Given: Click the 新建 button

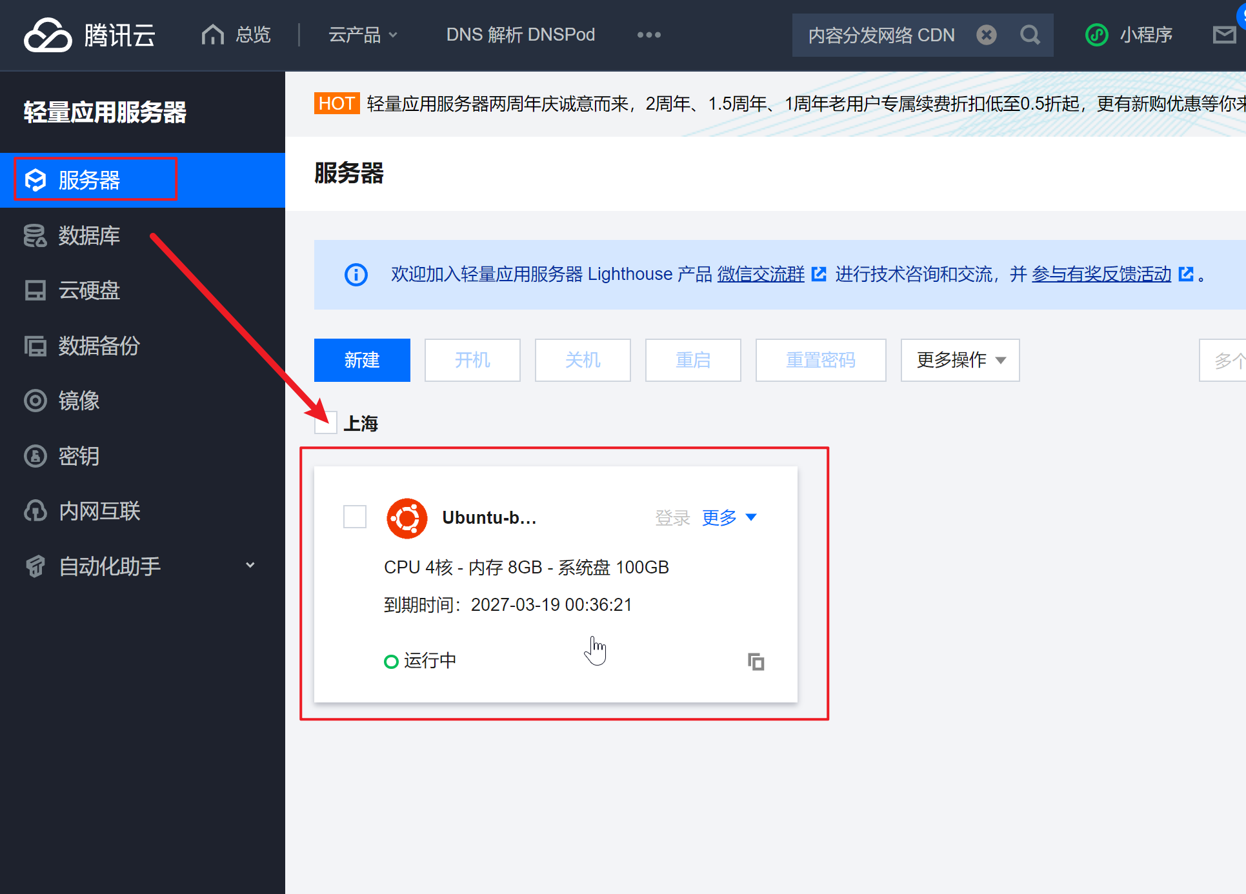Looking at the screenshot, I should pos(361,360).
